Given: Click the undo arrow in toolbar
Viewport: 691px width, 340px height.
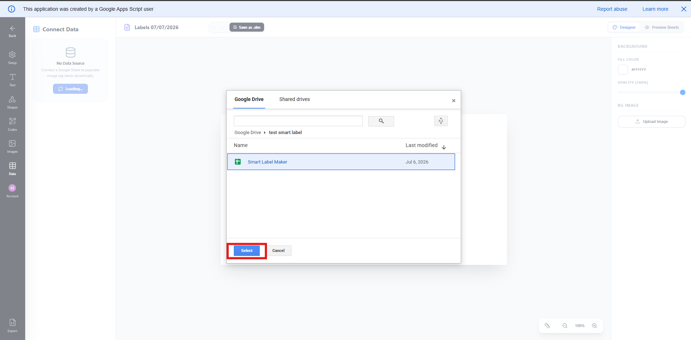Looking at the screenshot, I should pyautogui.click(x=214, y=27).
